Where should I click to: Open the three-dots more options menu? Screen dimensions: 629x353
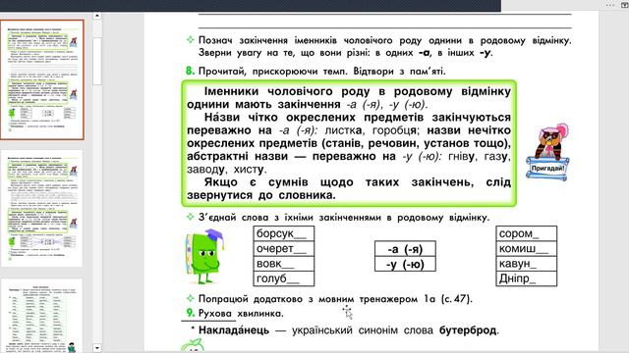pos(610,5)
